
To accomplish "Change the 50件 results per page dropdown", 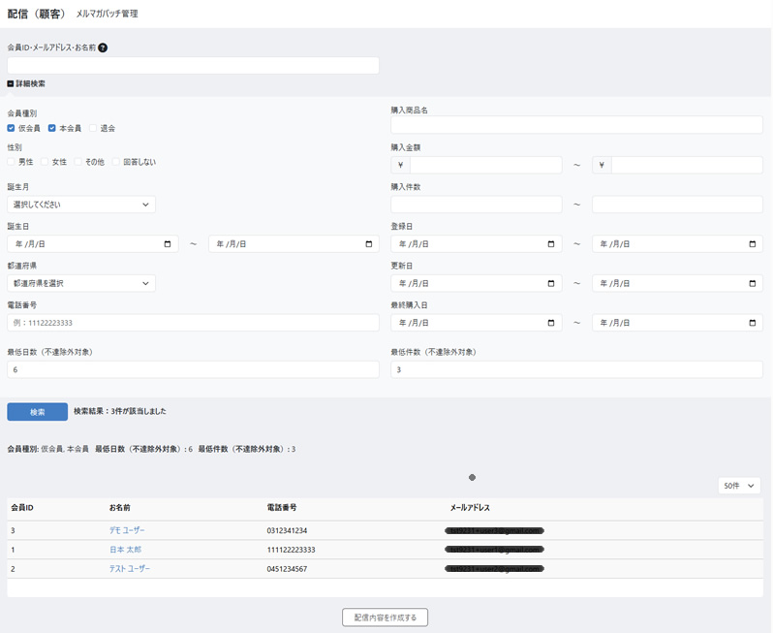I will coord(739,485).
